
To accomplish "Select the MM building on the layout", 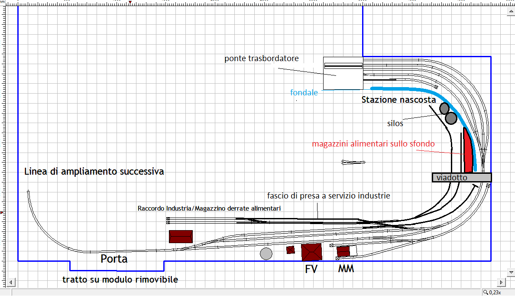I will click(x=343, y=251).
